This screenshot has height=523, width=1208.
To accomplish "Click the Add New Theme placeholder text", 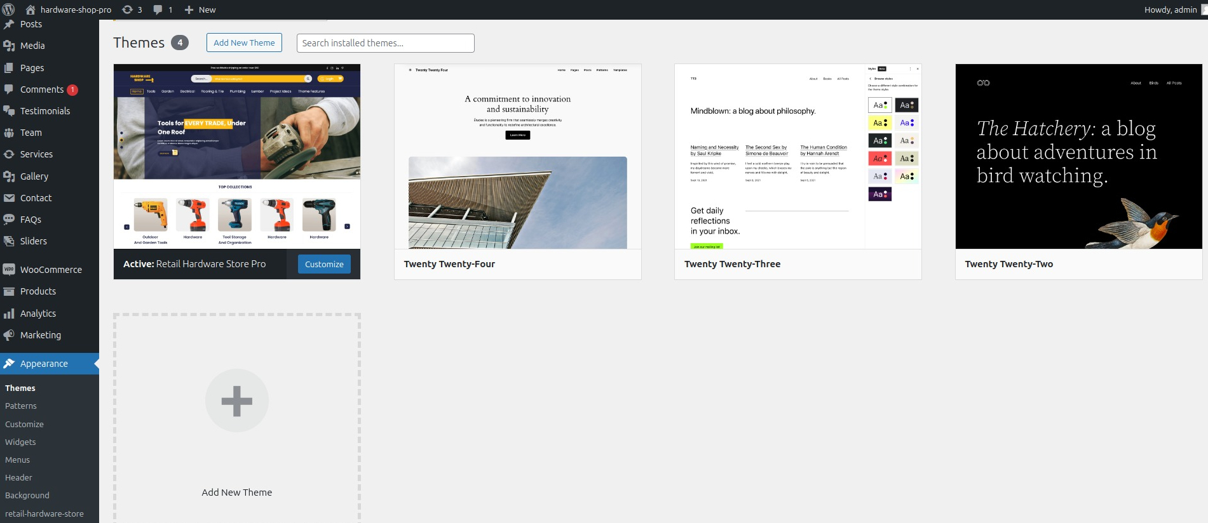I will coord(237,493).
